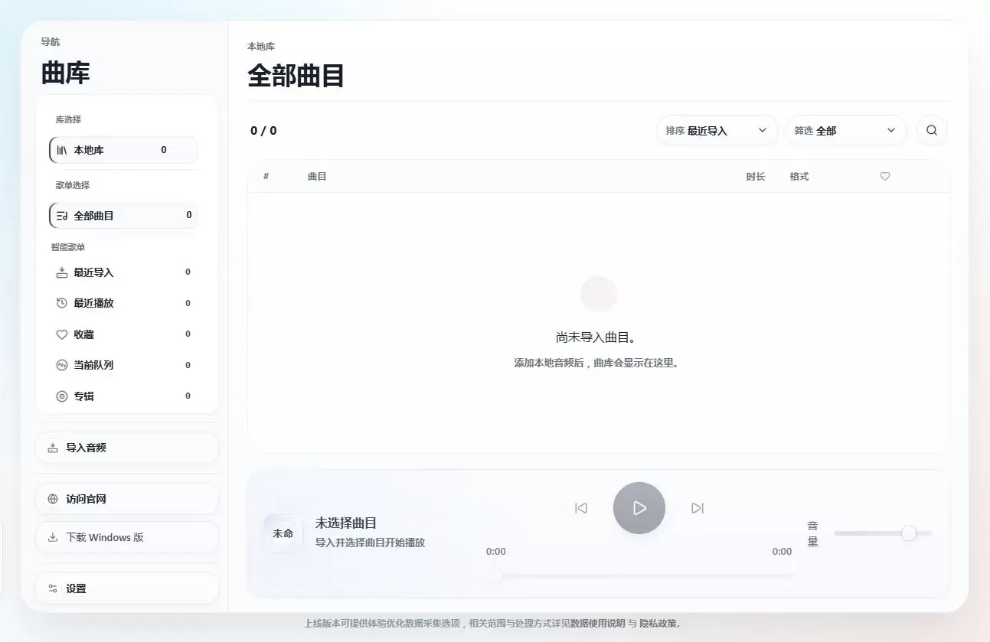This screenshot has height=642, width=990.
Task: Click the 0 / 0 track count
Action: 263,131
